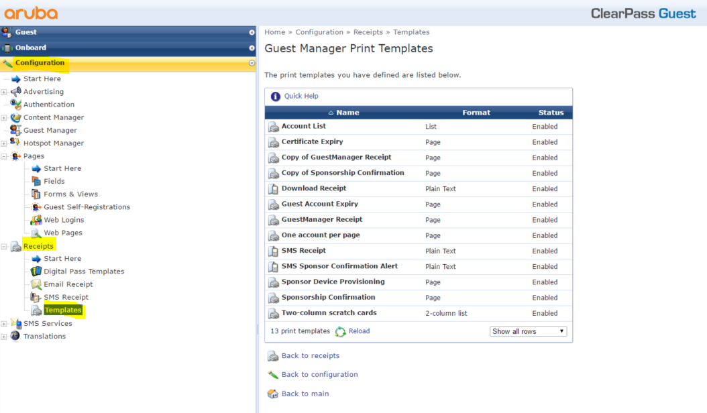707x413 pixels.
Task: Click the SMS Receipt icon in sidebar
Action: [x=36, y=297]
